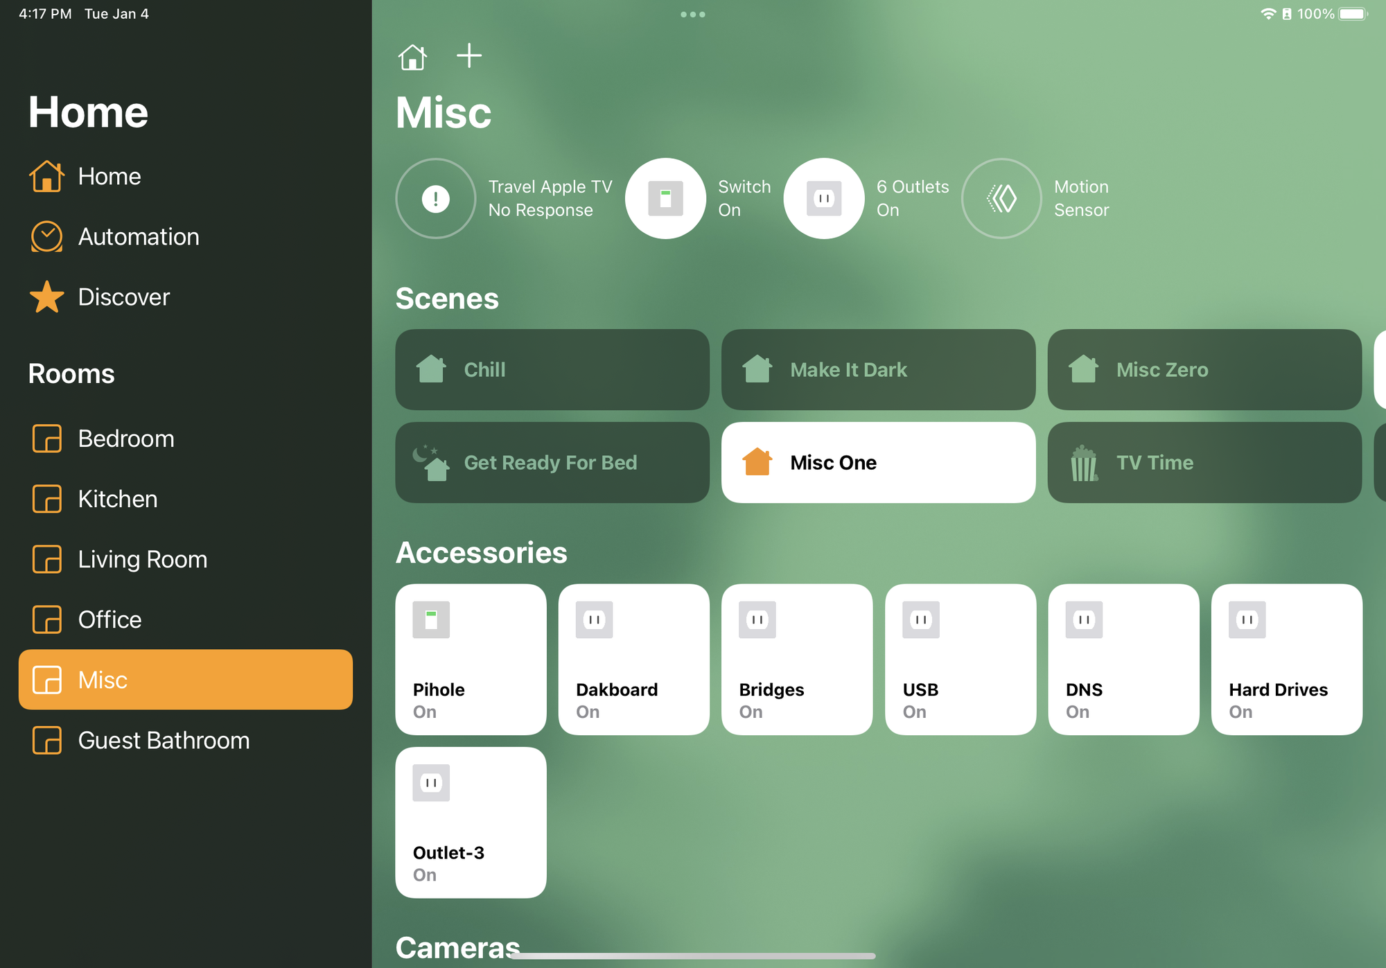
Task: Select Guest Bathroom in the sidebar
Action: (x=164, y=741)
